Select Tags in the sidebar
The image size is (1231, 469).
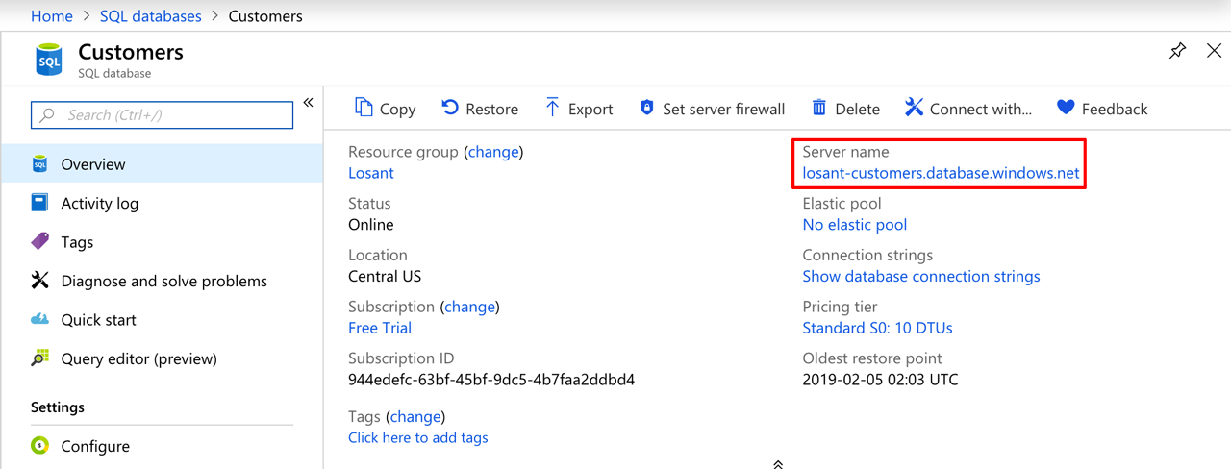click(162, 241)
